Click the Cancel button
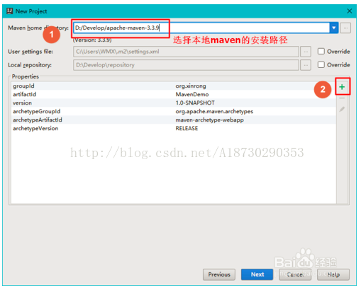The height and width of the screenshot is (290, 361). coord(295,274)
